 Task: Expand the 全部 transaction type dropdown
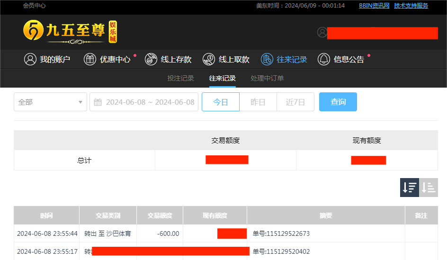coord(50,102)
